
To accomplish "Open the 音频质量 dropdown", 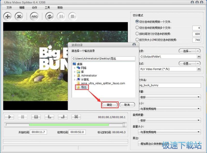I will 169,120.
